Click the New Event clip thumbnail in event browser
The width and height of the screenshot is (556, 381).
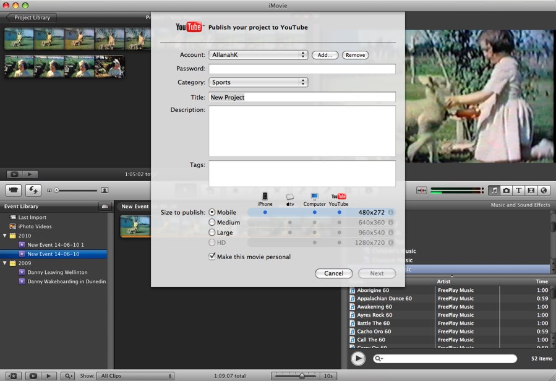tap(135, 226)
